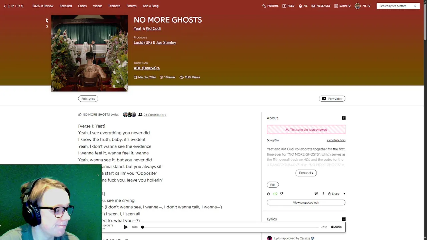Click the Earn IQ icon

pyautogui.click(x=336, y=6)
